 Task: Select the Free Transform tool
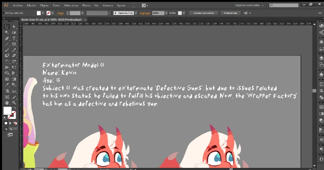pos(14,67)
